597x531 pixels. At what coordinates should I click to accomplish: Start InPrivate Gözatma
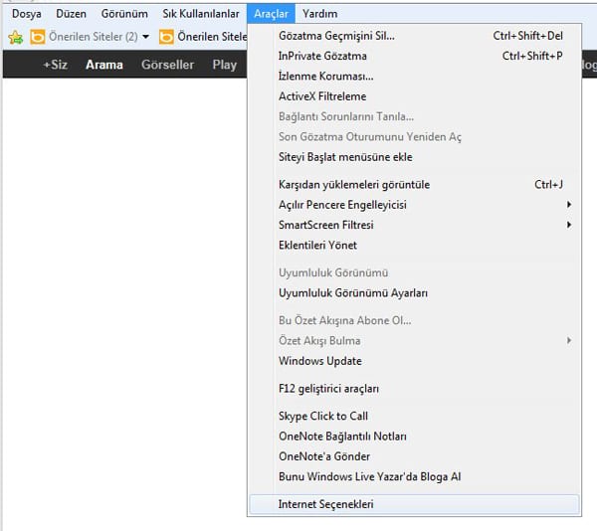tap(414, 56)
